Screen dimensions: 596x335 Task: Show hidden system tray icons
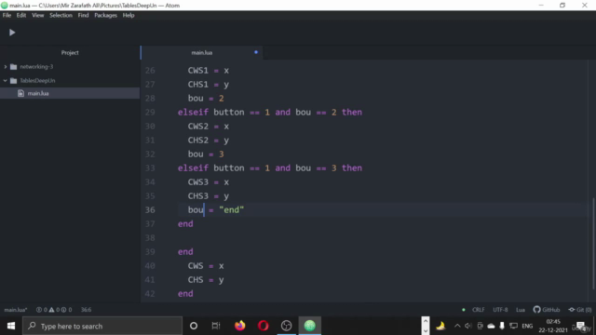point(457,326)
